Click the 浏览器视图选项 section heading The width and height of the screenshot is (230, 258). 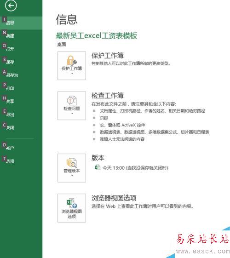(114, 198)
